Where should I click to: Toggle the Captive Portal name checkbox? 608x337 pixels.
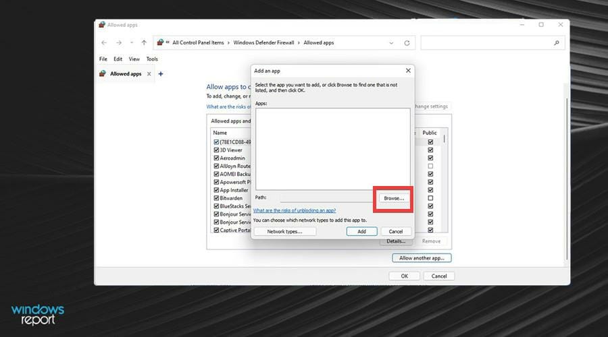[x=216, y=231]
